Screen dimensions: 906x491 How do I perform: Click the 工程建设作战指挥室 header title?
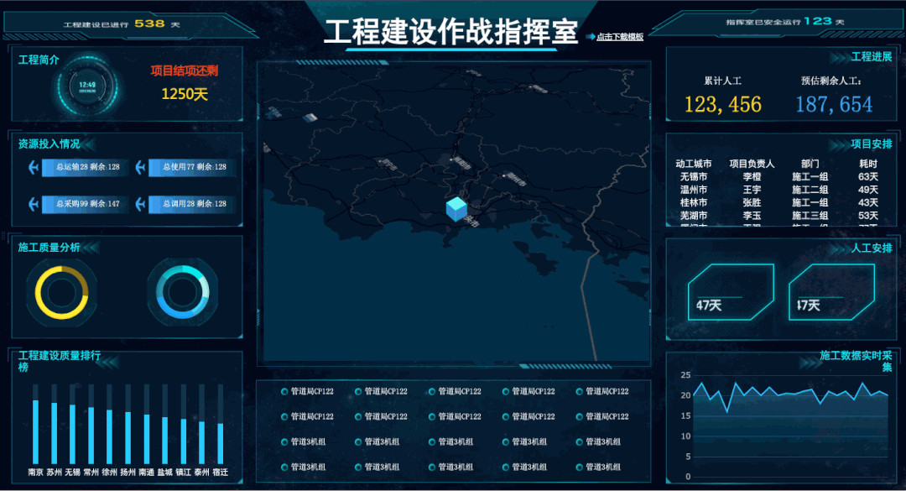coord(453,32)
